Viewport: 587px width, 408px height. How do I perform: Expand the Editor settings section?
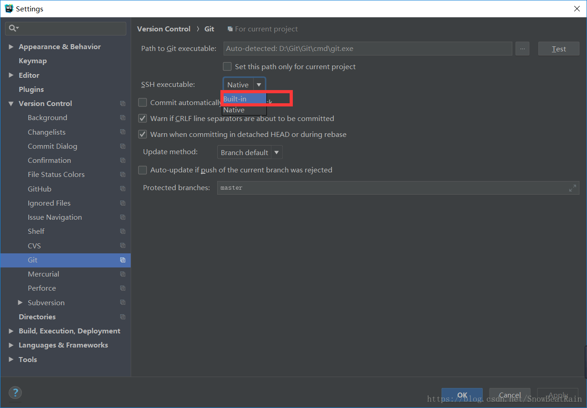[x=11, y=75]
